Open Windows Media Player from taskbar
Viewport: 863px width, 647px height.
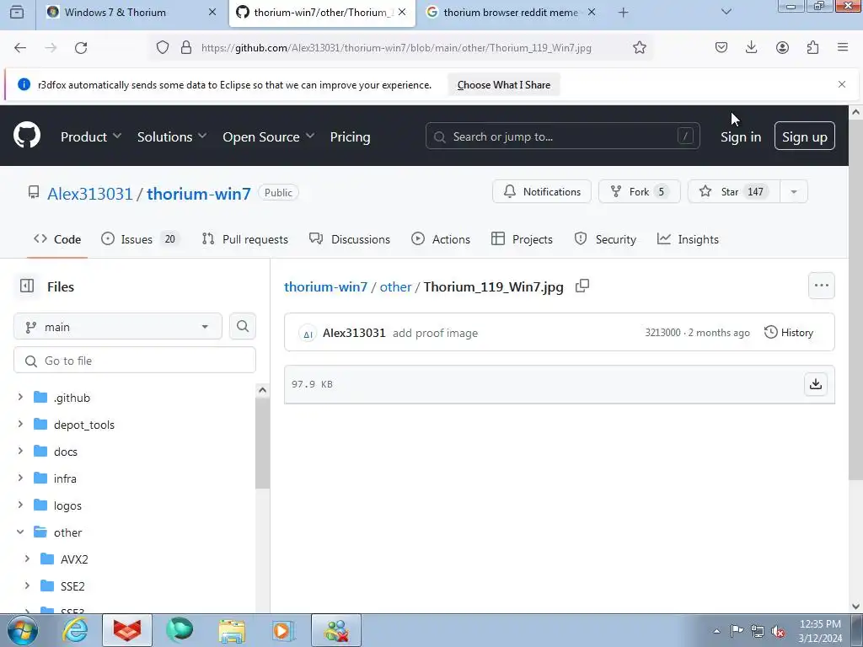click(283, 630)
